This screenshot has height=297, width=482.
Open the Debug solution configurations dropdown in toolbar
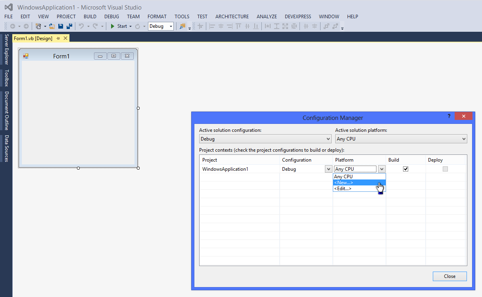pos(171,26)
